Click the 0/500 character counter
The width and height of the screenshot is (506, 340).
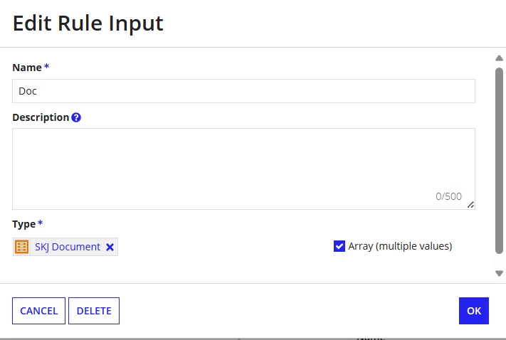(x=448, y=196)
